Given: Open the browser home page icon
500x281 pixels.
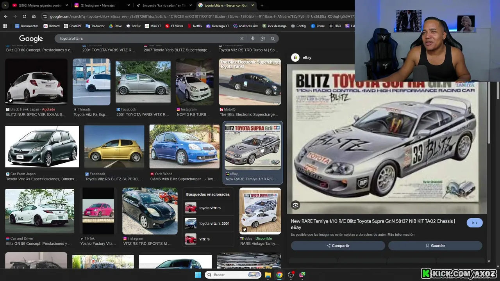Looking at the screenshot, I should pos(34,16).
